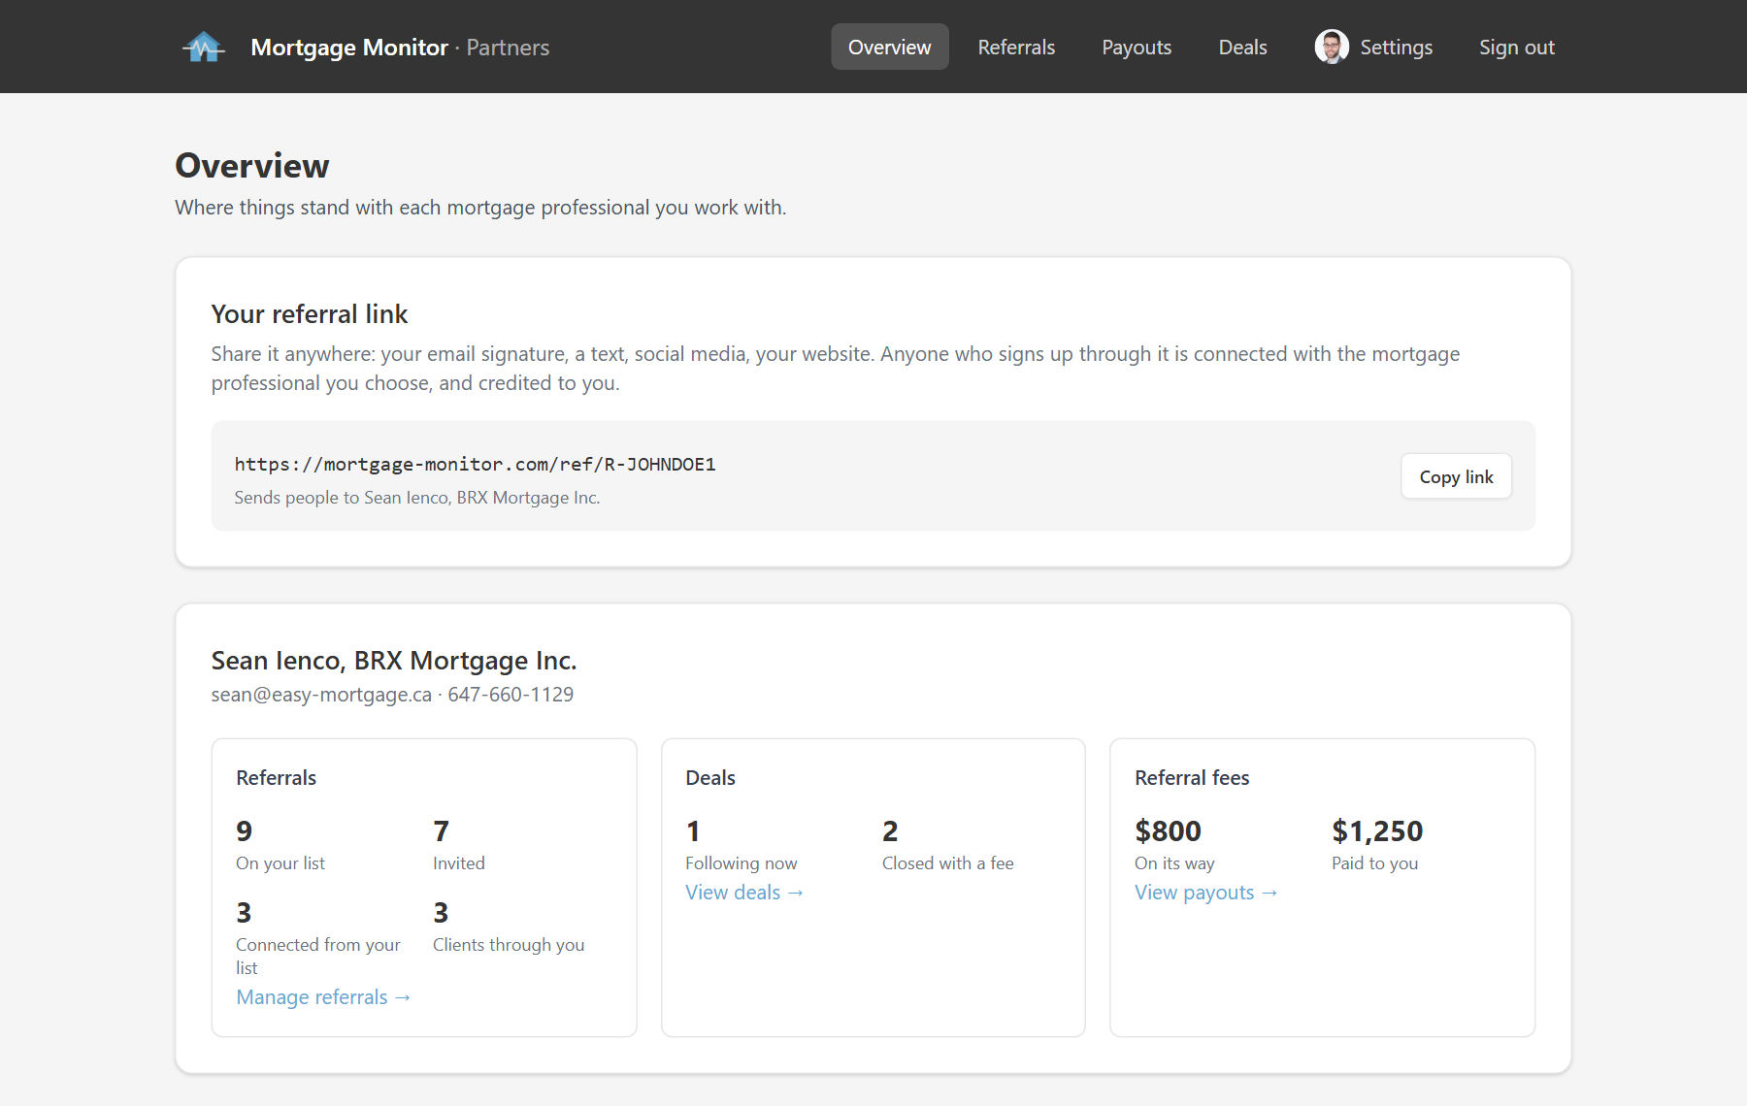Open the Payouts page
1747x1106 pixels.
(1137, 47)
